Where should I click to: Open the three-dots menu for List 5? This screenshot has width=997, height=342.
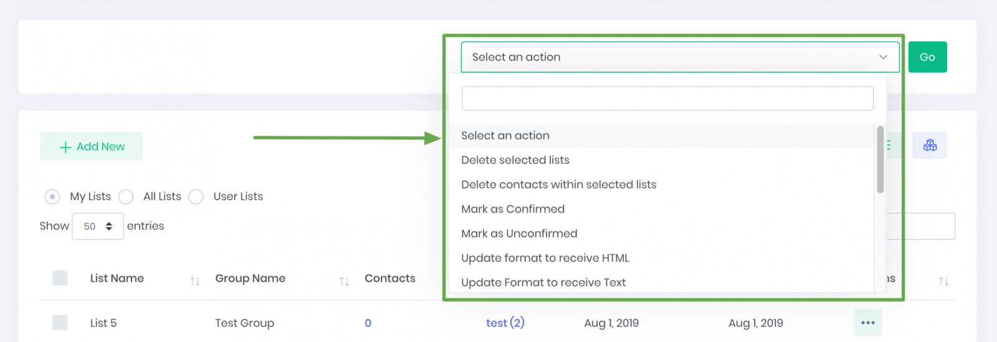tap(868, 323)
